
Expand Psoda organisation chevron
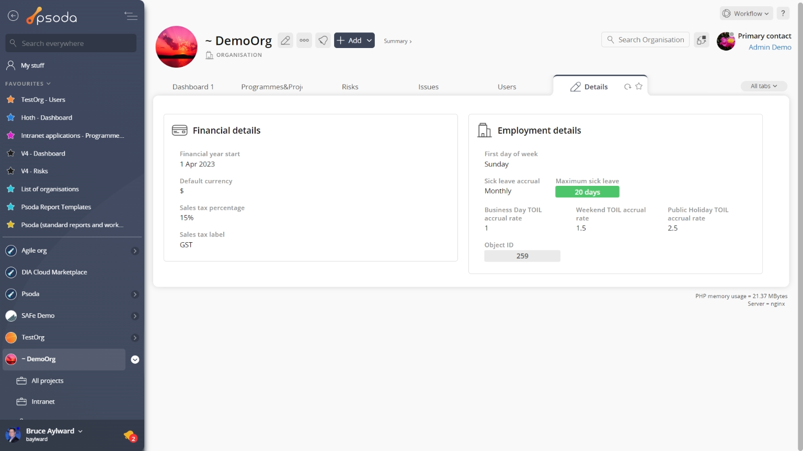[x=135, y=294]
